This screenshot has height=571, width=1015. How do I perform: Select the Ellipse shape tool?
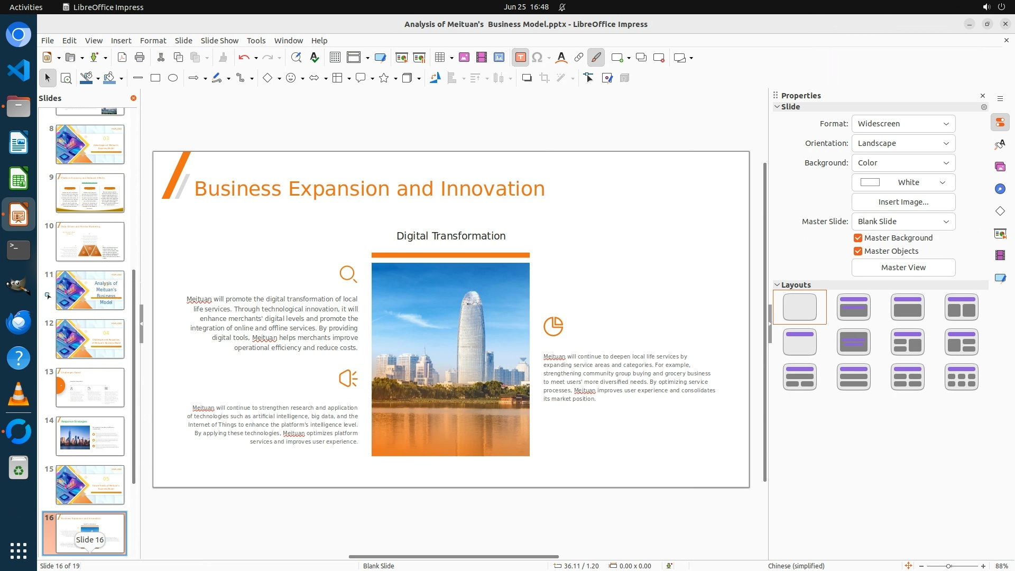[x=173, y=78]
